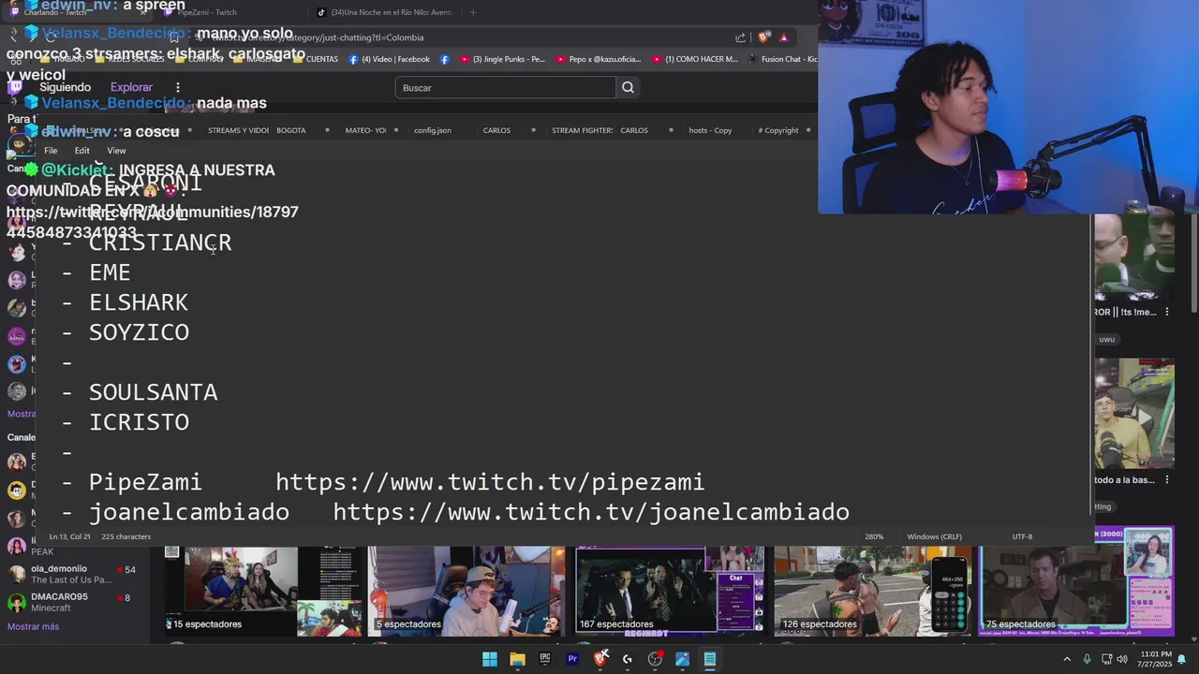
Task: Open Brave browser from taskbar
Action: 600,659
